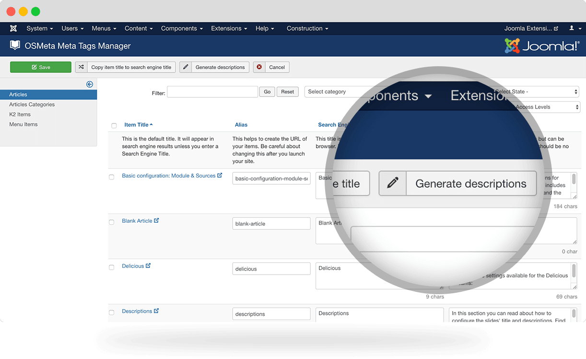This screenshot has height=359, width=586.
Task: Open the Extensions menu
Action: pos(229,28)
